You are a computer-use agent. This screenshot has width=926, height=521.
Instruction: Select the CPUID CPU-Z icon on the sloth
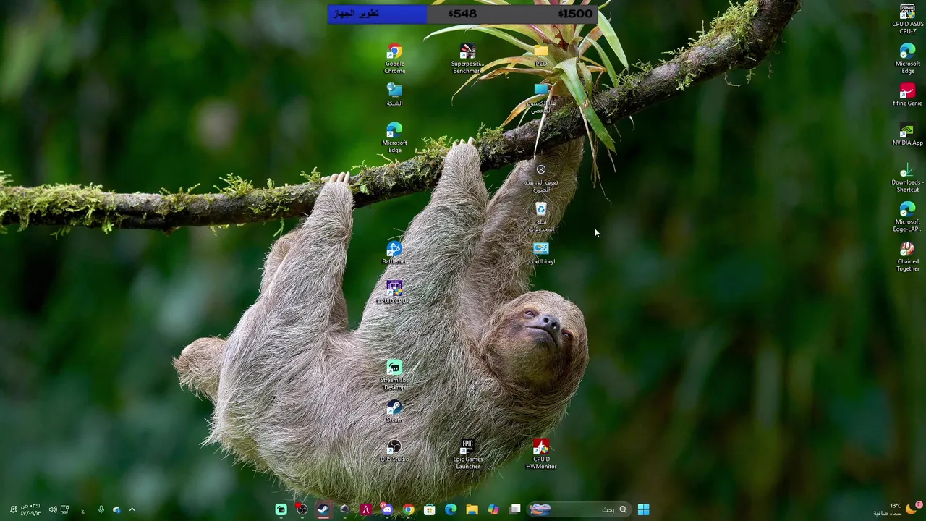point(394,293)
